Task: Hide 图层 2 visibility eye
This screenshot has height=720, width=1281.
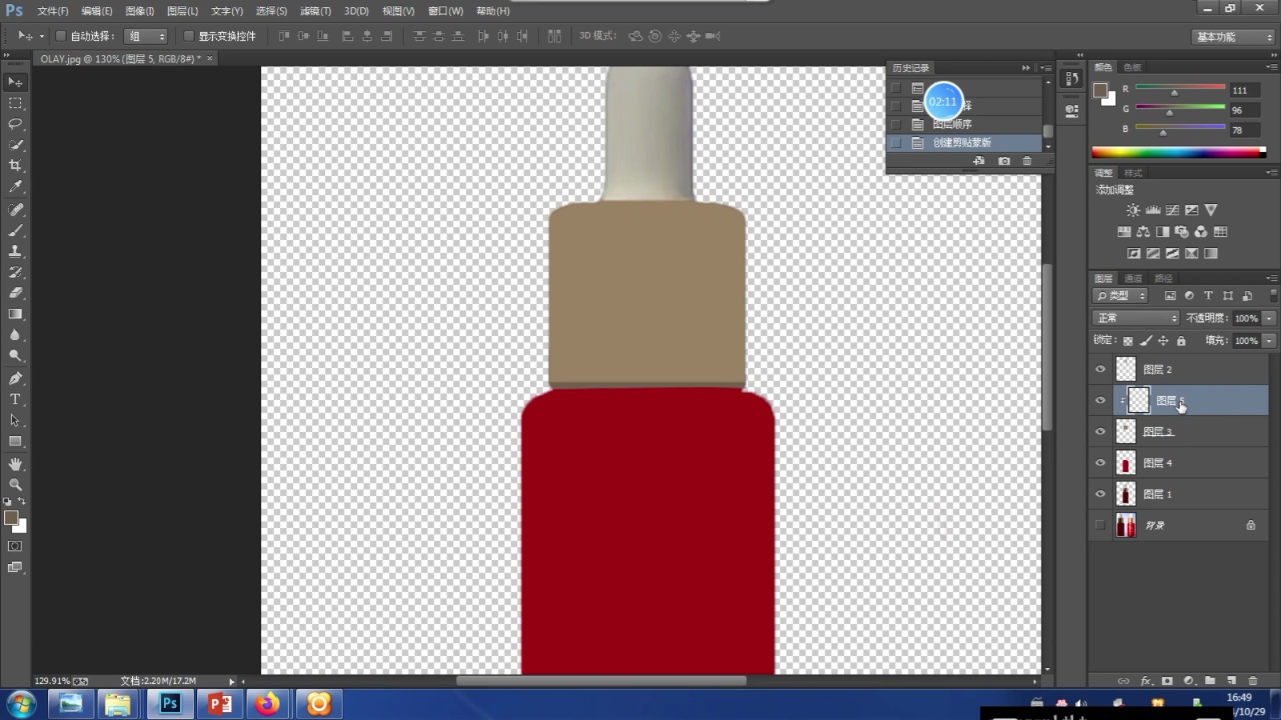Action: (1100, 369)
